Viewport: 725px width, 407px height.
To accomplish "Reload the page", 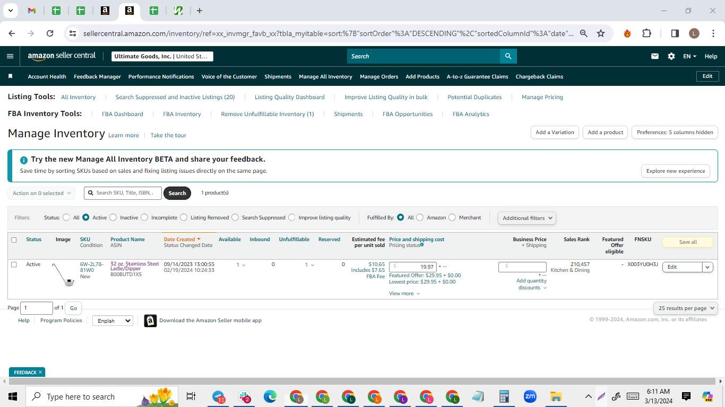I will pyautogui.click(x=50, y=33).
